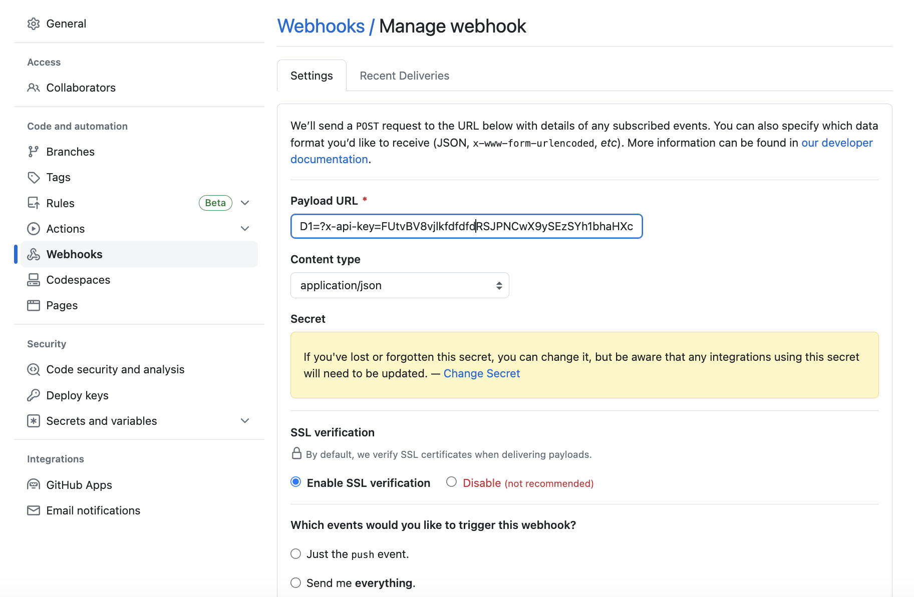Viewport: 914px width, 597px height.
Task: Click the Deploy keys key icon
Action: pyautogui.click(x=34, y=395)
